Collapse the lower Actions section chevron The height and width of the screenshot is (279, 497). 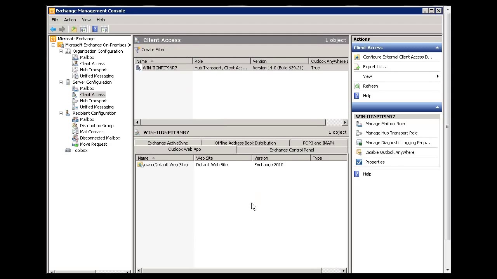pyautogui.click(x=437, y=107)
